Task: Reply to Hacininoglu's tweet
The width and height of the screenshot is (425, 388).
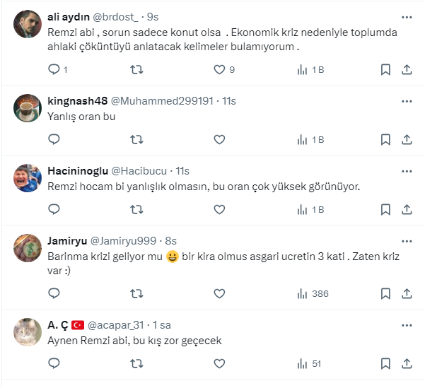Action: (54, 209)
